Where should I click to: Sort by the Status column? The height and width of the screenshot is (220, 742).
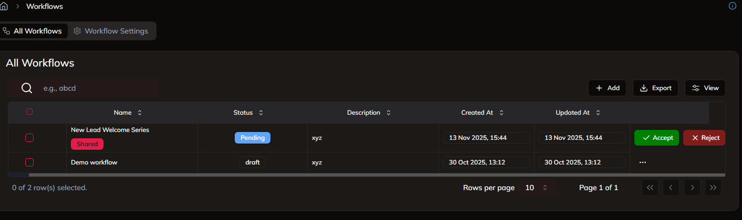[x=248, y=113]
